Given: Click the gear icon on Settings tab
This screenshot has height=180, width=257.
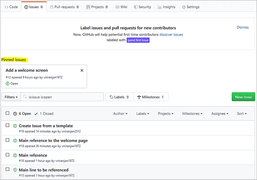Looking at the screenshot, I should tap(184, 7).
